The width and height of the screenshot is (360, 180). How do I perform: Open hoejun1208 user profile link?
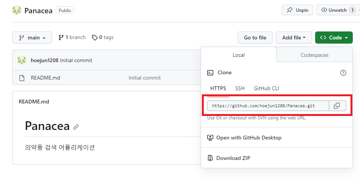click(44, 61)
